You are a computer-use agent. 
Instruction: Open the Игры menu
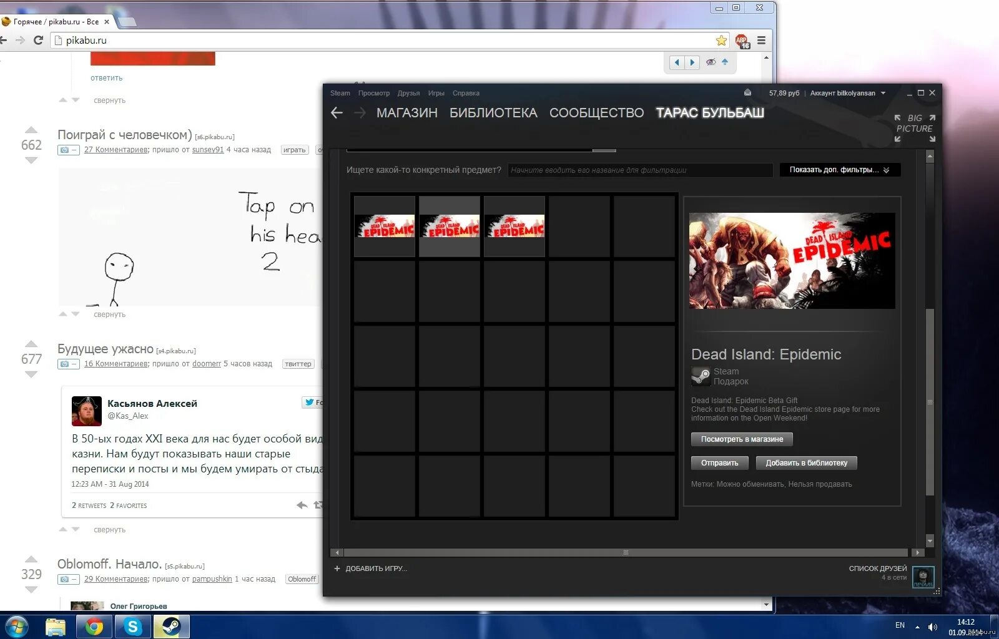436,93
